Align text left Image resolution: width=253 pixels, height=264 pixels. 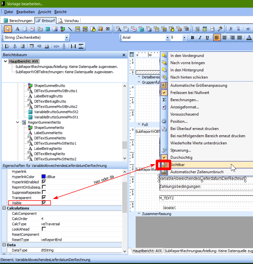coord(217,37)
